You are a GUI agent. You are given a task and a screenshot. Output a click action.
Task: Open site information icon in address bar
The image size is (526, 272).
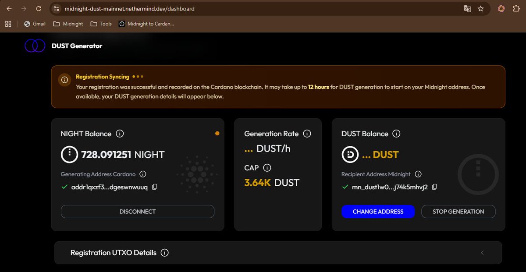click(x=55, y=8)
